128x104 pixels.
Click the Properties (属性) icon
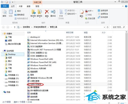[x=82, y=12]
